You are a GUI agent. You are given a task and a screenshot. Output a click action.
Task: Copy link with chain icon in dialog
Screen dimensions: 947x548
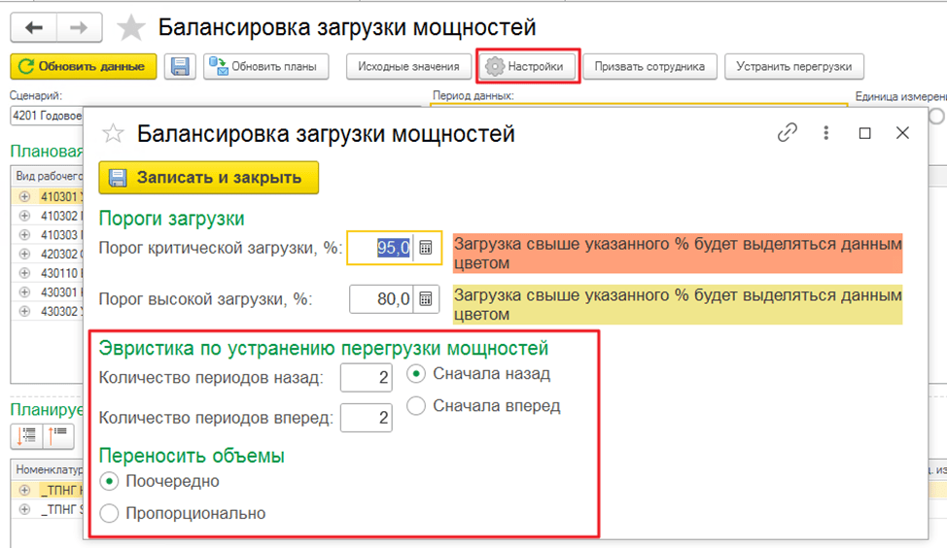tap(787, 133)
